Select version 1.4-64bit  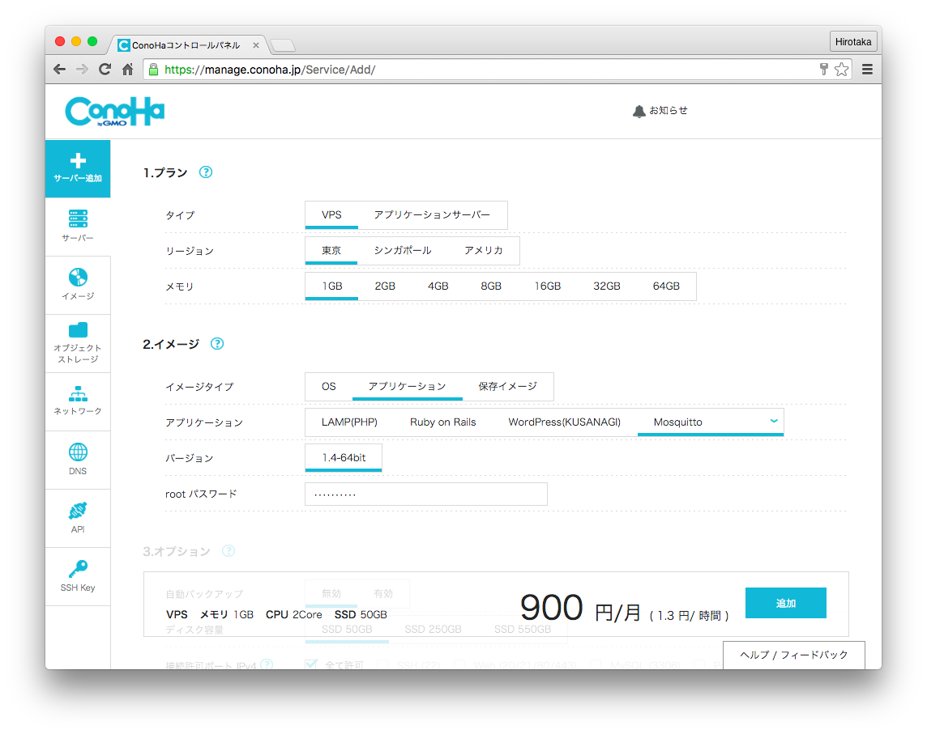(344, 458)
